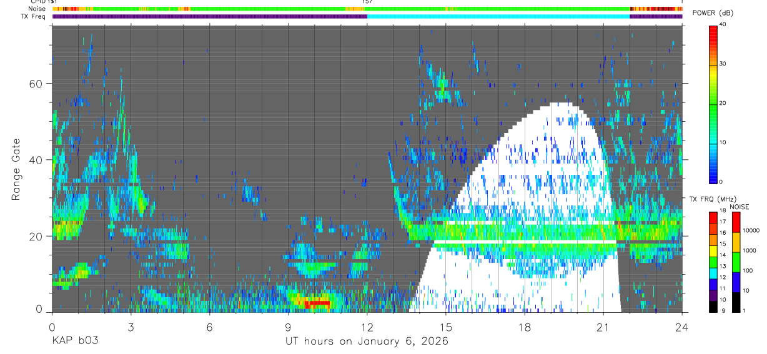Click the 1000 label on NOISE legend
This screenshot has width=767, height=354.
(749, 250)
